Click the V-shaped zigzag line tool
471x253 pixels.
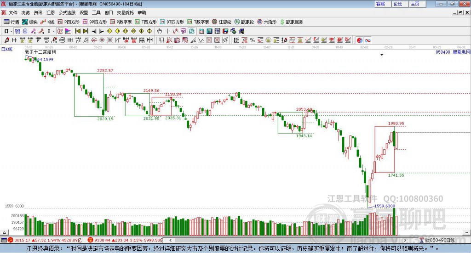click(201, 40)
